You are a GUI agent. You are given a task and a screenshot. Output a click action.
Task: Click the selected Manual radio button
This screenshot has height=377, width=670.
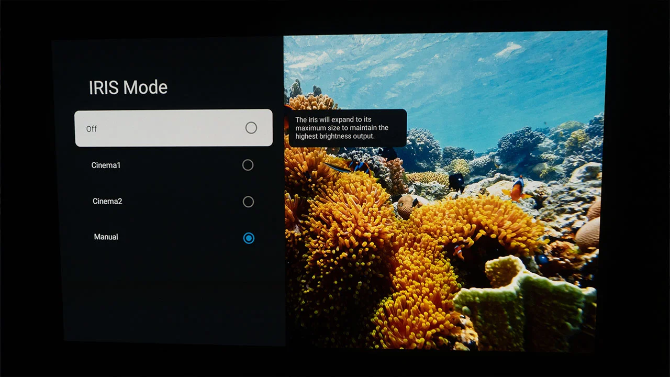pyautogui.click(x=249, y=238)
